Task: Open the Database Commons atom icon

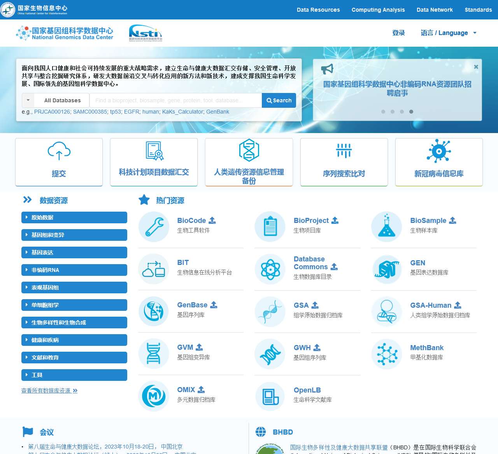Action: (x=270, y=269)
